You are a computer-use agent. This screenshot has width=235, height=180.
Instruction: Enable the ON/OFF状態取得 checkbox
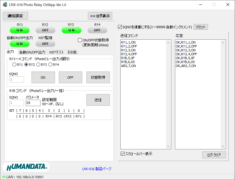pos(80,40)
